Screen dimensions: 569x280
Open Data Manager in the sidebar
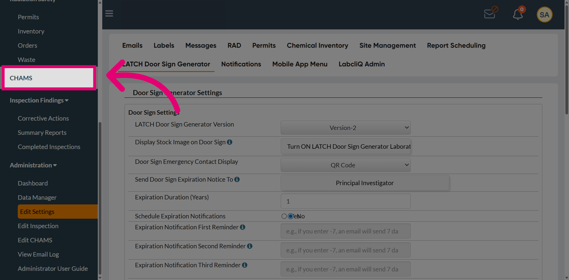pyautogui.click(x=37, y=198)
